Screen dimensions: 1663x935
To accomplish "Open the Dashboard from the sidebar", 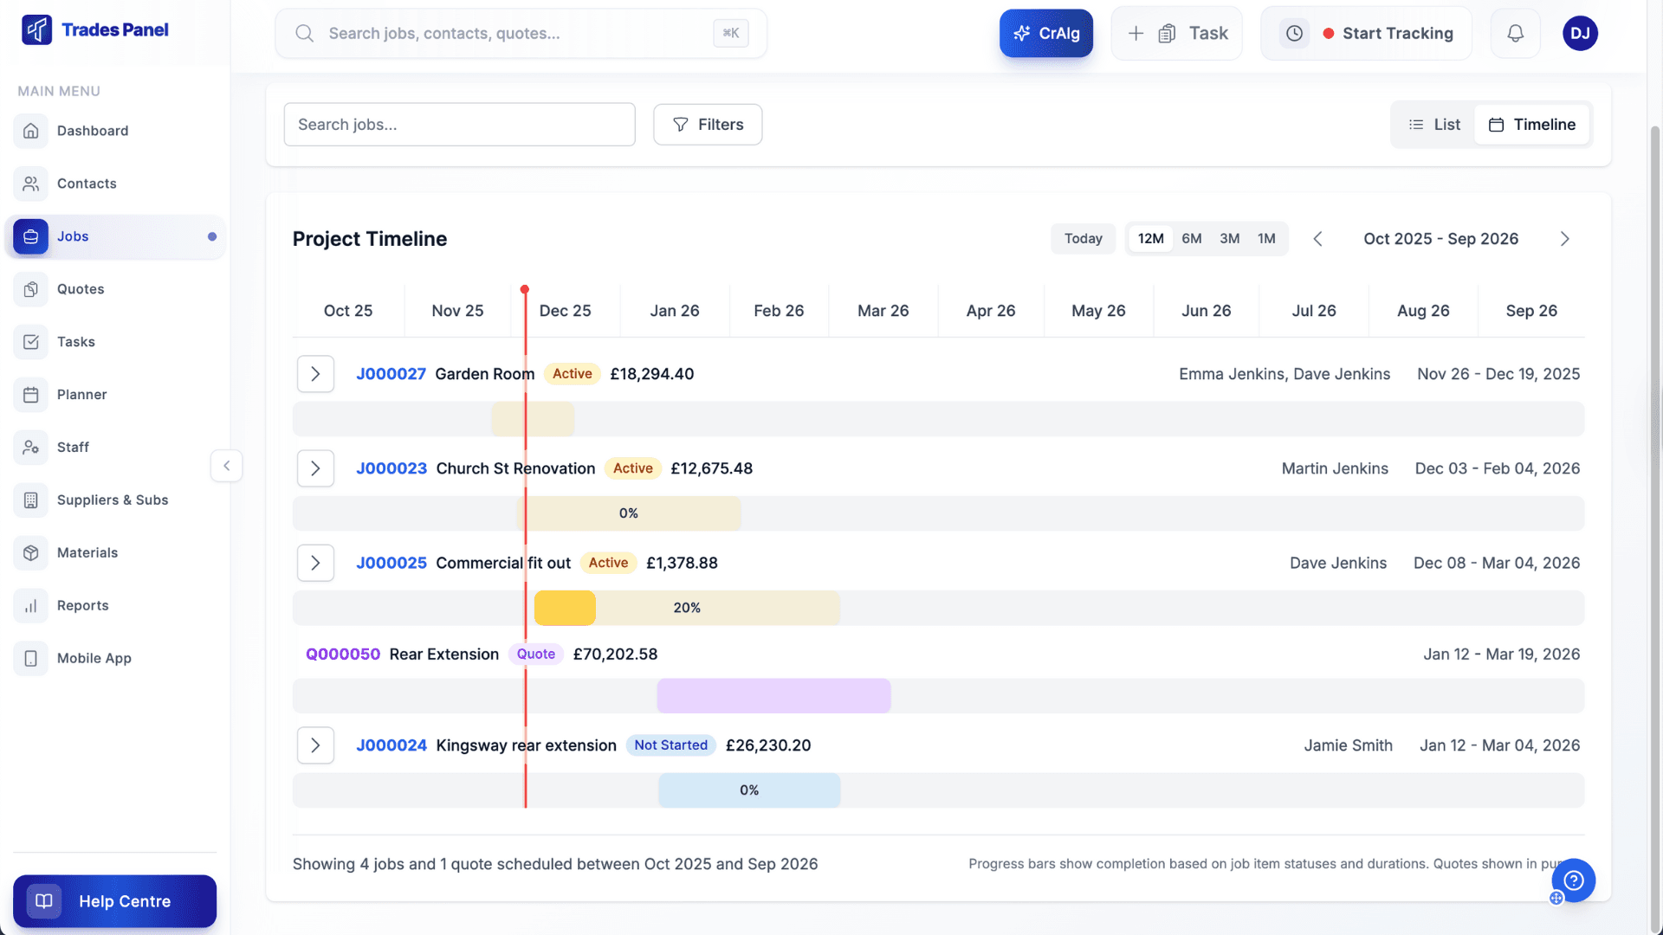I will 92,131.
